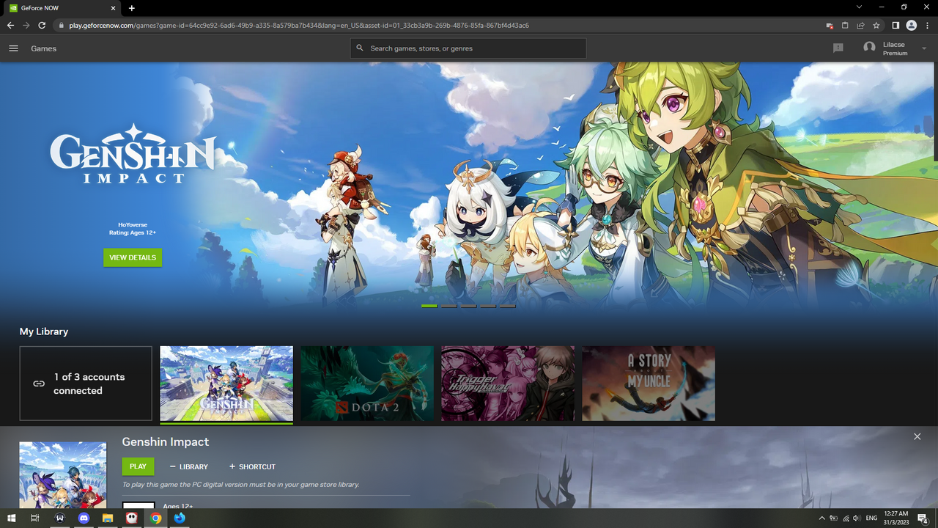Open the Windows notification center
Screen dimensions: 938x528
click(923, 518)
